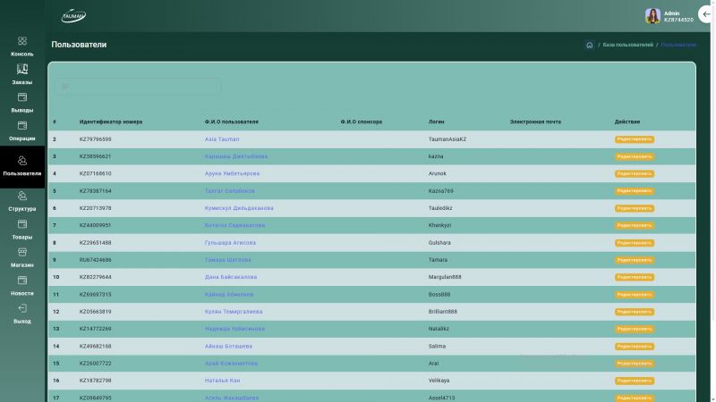Screen dimensions: 716x402
Task: Open the Консоль dashboard icon in sidebar
Action: click(x=22, y=41)
